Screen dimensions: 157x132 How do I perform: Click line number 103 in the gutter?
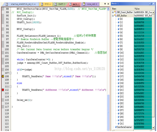pyautogui.click(x=7, y=60)
